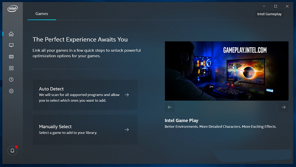Show the previous carousel slide

[x=170, y=107]
